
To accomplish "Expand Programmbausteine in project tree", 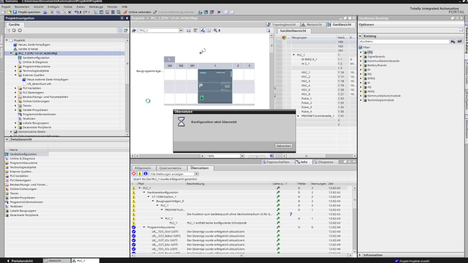I will click(15, 66).
